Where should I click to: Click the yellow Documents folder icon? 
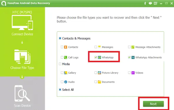tap(100, 82)
